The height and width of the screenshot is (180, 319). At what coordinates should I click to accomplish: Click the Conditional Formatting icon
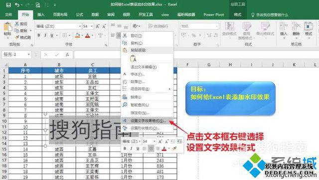tap(229, 26)
